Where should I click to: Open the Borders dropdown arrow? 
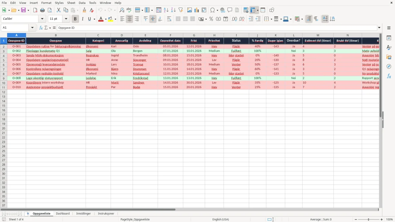[271, 19]
